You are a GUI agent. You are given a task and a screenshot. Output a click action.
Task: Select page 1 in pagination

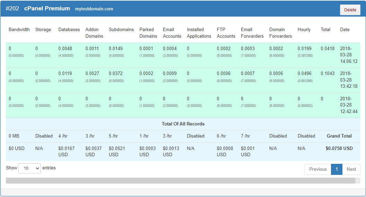[x=337, y=169]
